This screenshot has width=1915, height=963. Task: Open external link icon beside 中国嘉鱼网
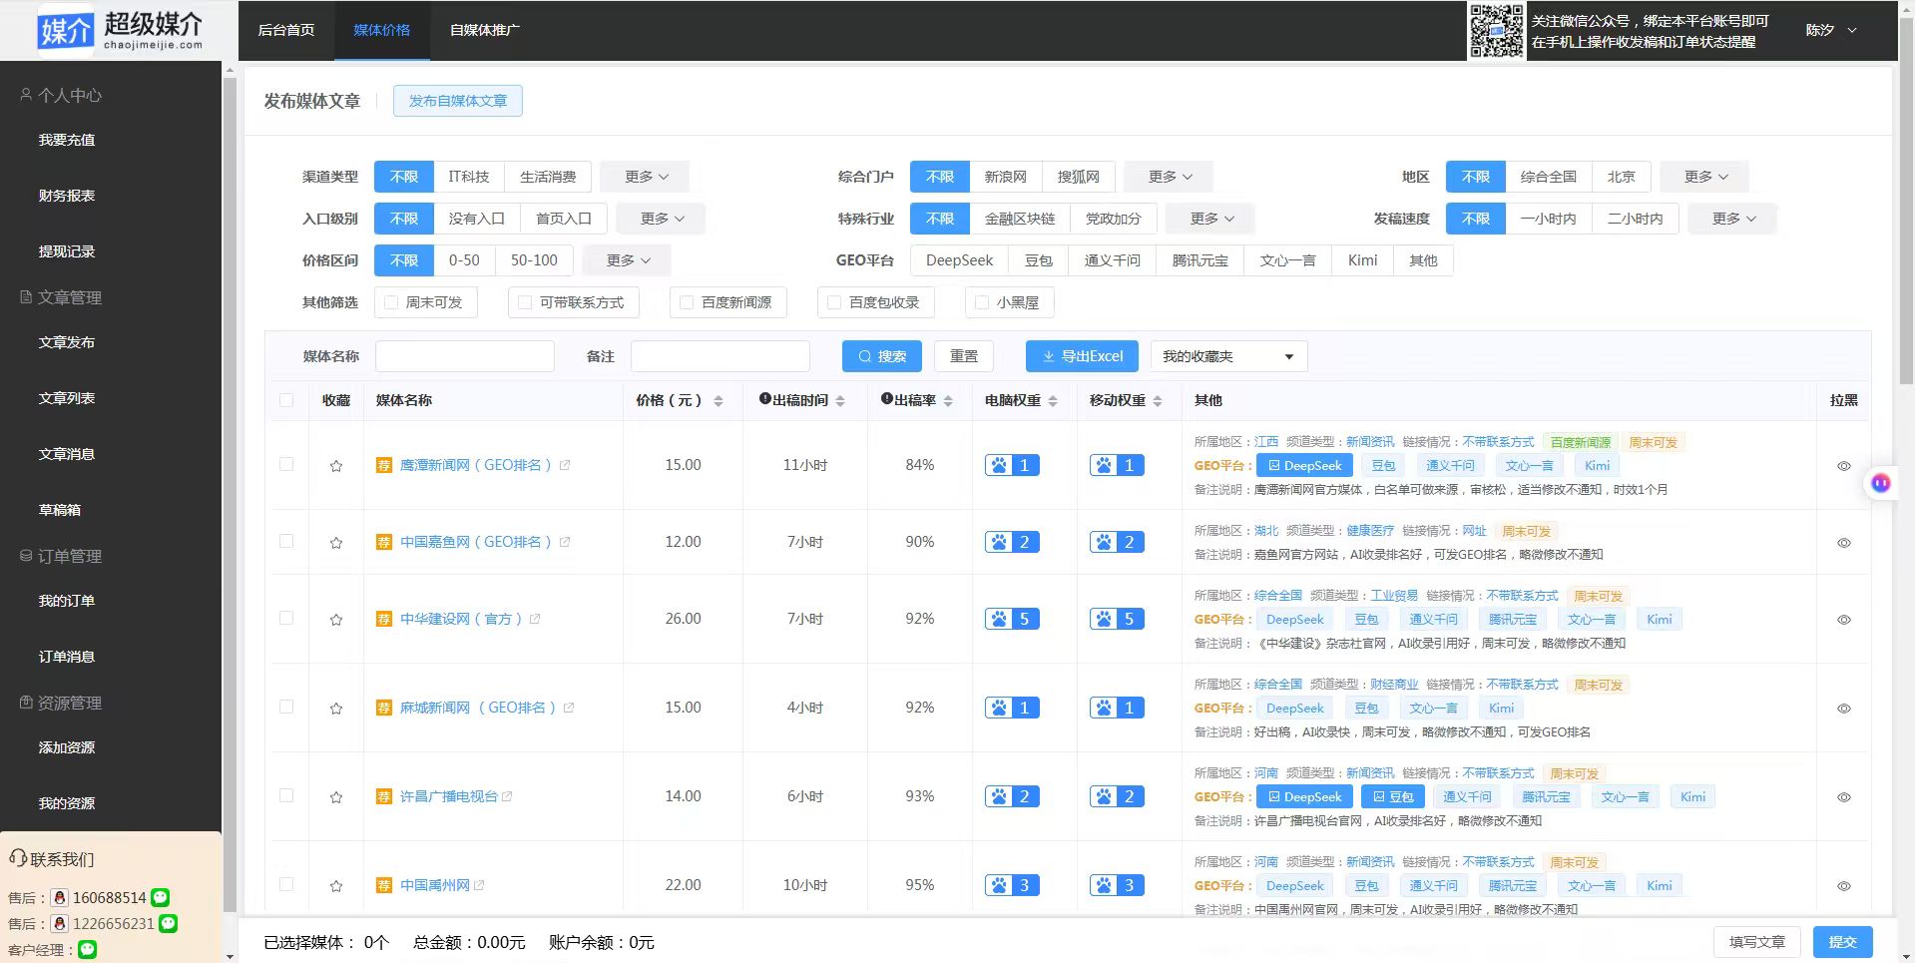(x=565, y=542)
